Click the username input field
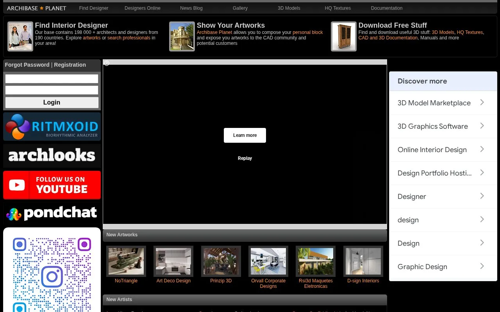The width and height of the screenshot is (500, 312). tap(52, 79)
